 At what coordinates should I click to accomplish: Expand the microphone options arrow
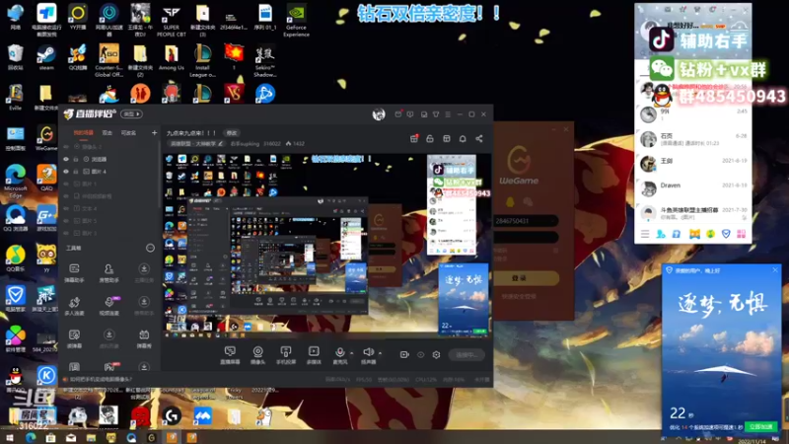click(351, 353)
